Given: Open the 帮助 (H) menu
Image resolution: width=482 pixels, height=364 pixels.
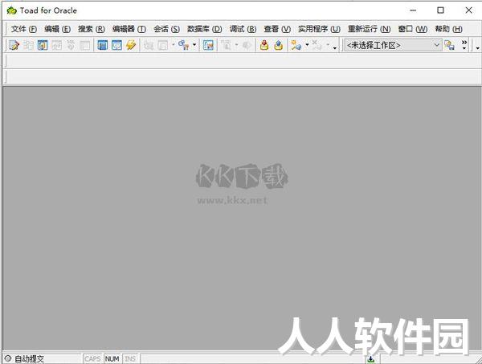Looking at the screenshot, I should pyautogui.click(x=448, y=29).
